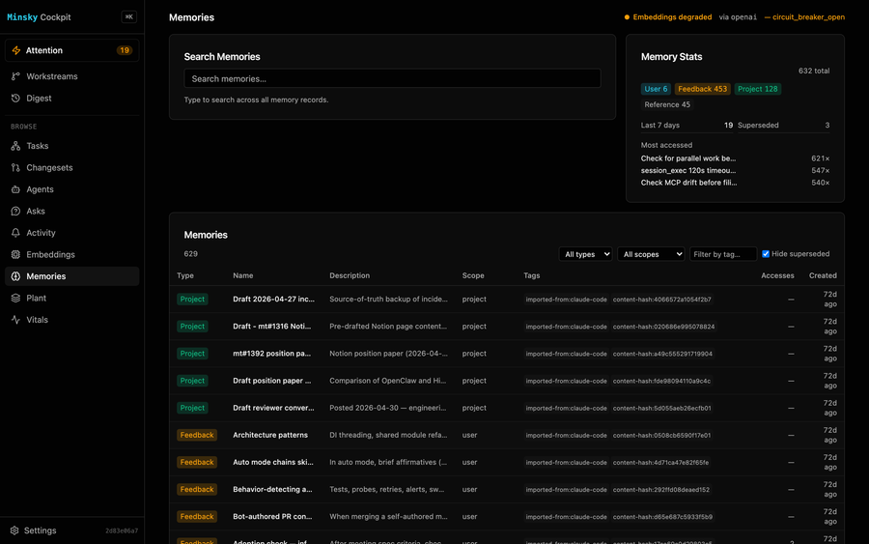Click the Plant layers icon

[x=15, y=298]
